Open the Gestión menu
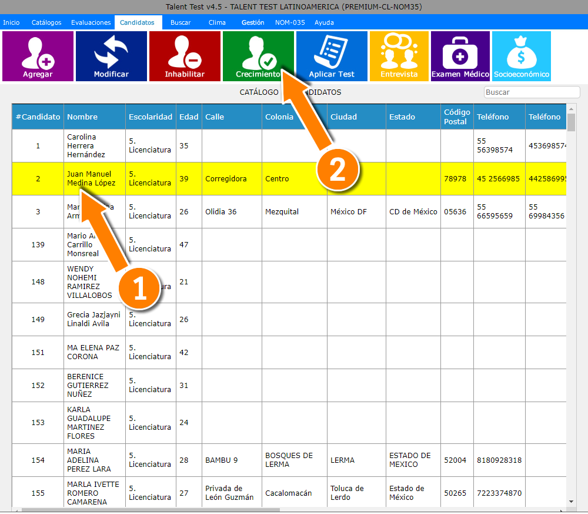This screenshot has width=588, height=514. point(253,22)
